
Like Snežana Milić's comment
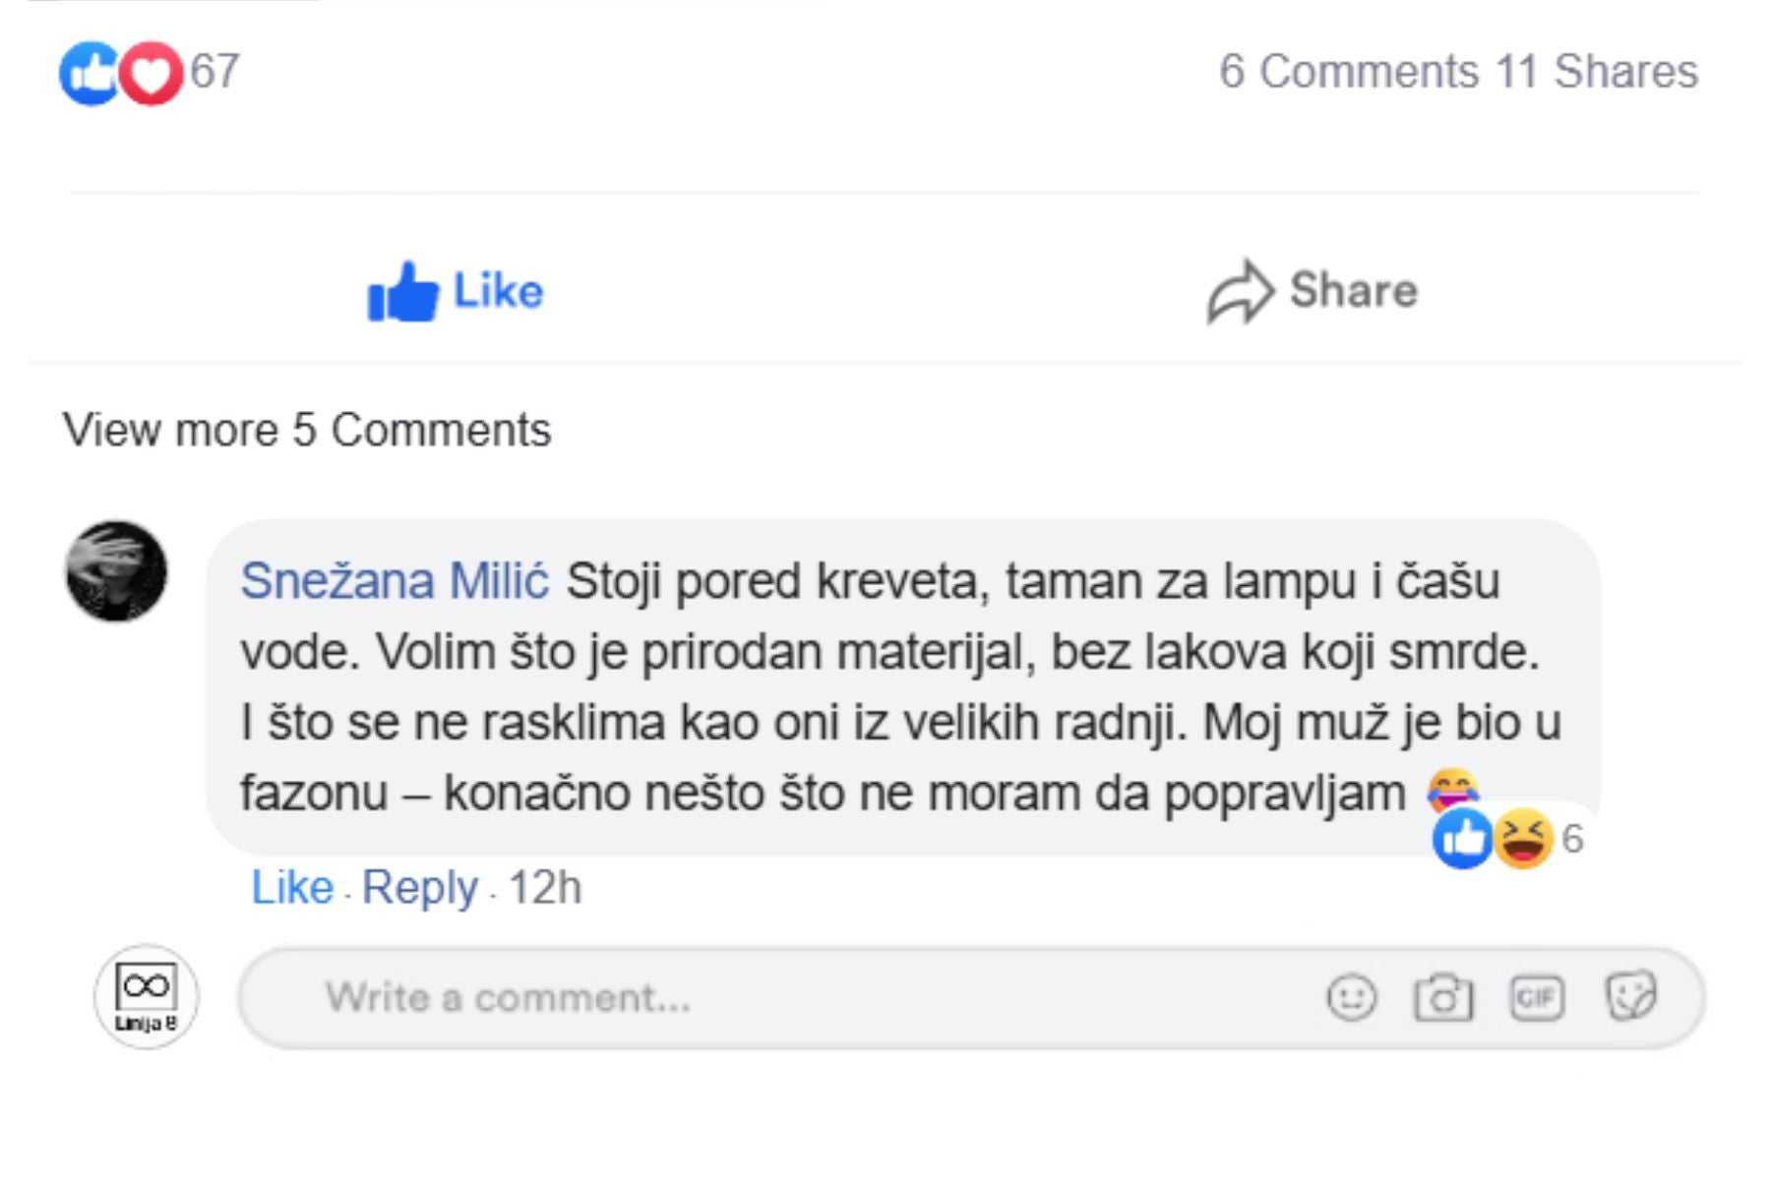[292, 887]
